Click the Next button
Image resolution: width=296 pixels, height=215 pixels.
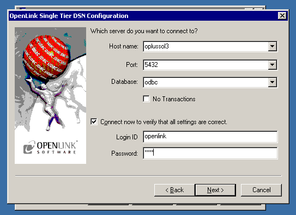click(x=215, y=190)
